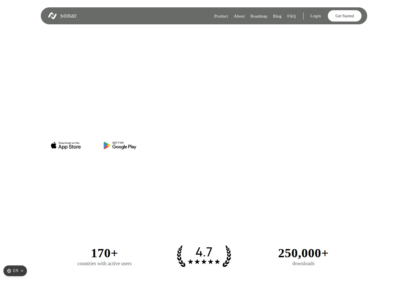Click "countries with active users" text
Viewport: 408px width, 283px height.
[104, 263]
